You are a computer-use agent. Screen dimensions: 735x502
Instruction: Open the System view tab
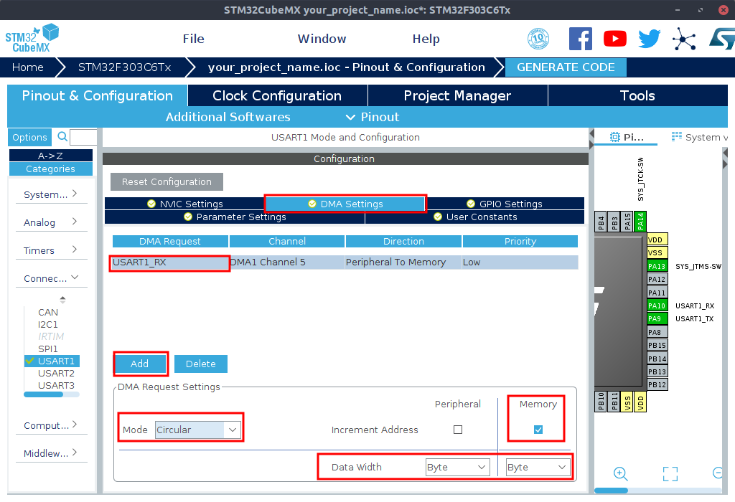click(x=699, y=137)
